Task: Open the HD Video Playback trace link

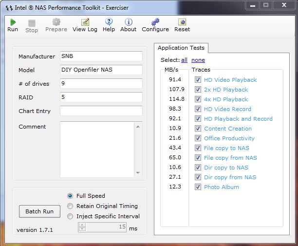Action: coord(230,80)
